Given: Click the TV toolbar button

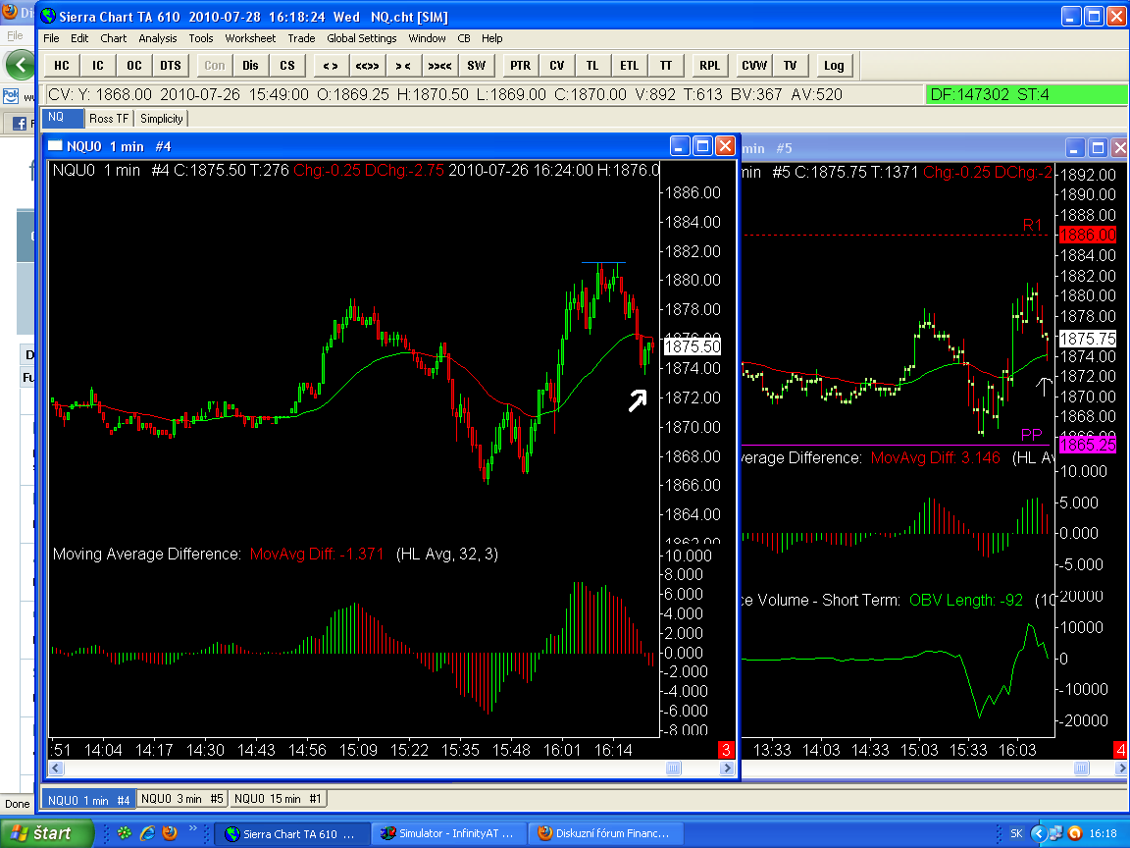Looking at the screenshot, I should coord(791,66).
